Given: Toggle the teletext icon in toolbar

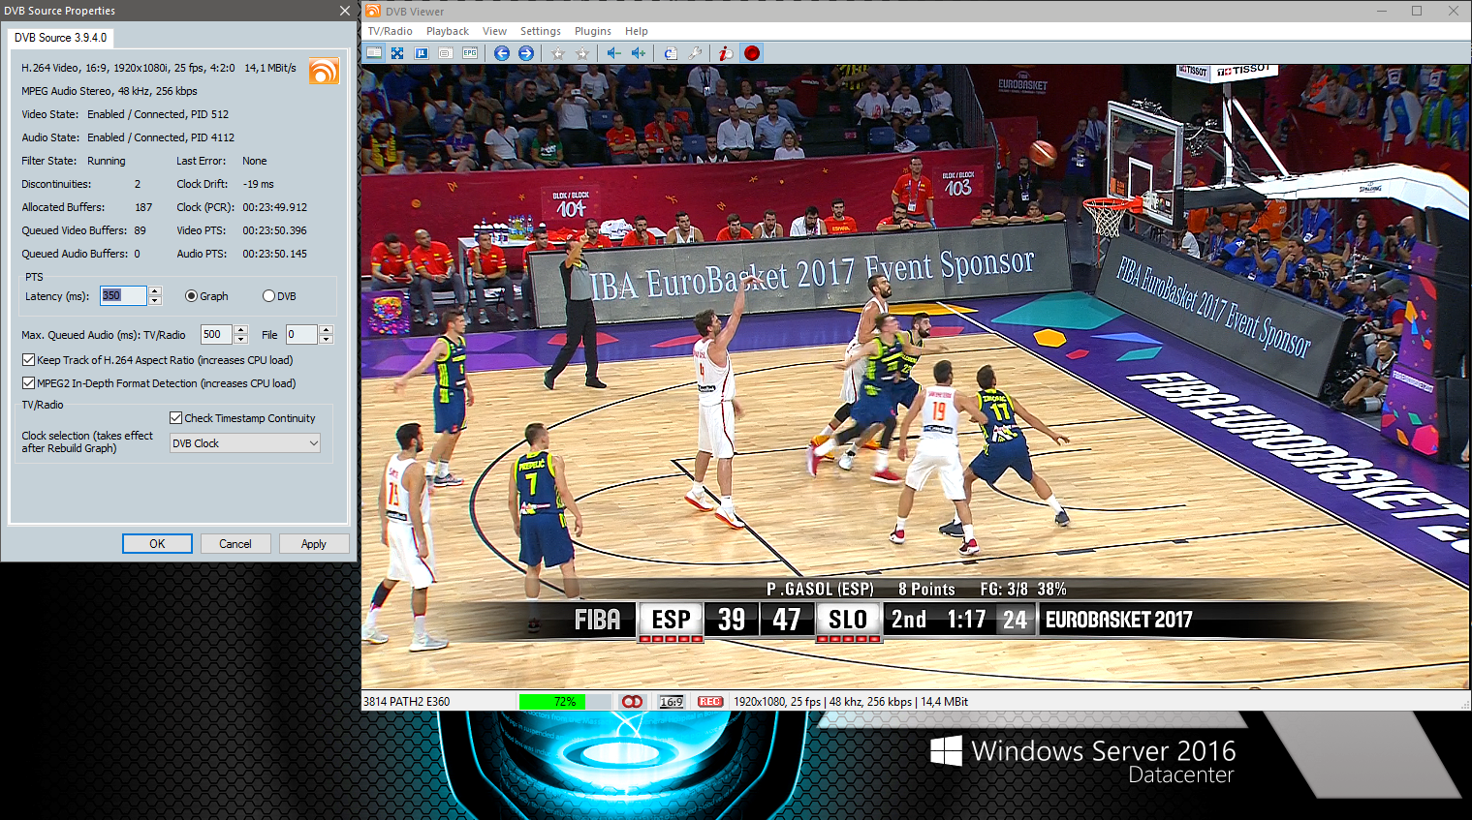Looking at the screenshot, I should point(422,53).
